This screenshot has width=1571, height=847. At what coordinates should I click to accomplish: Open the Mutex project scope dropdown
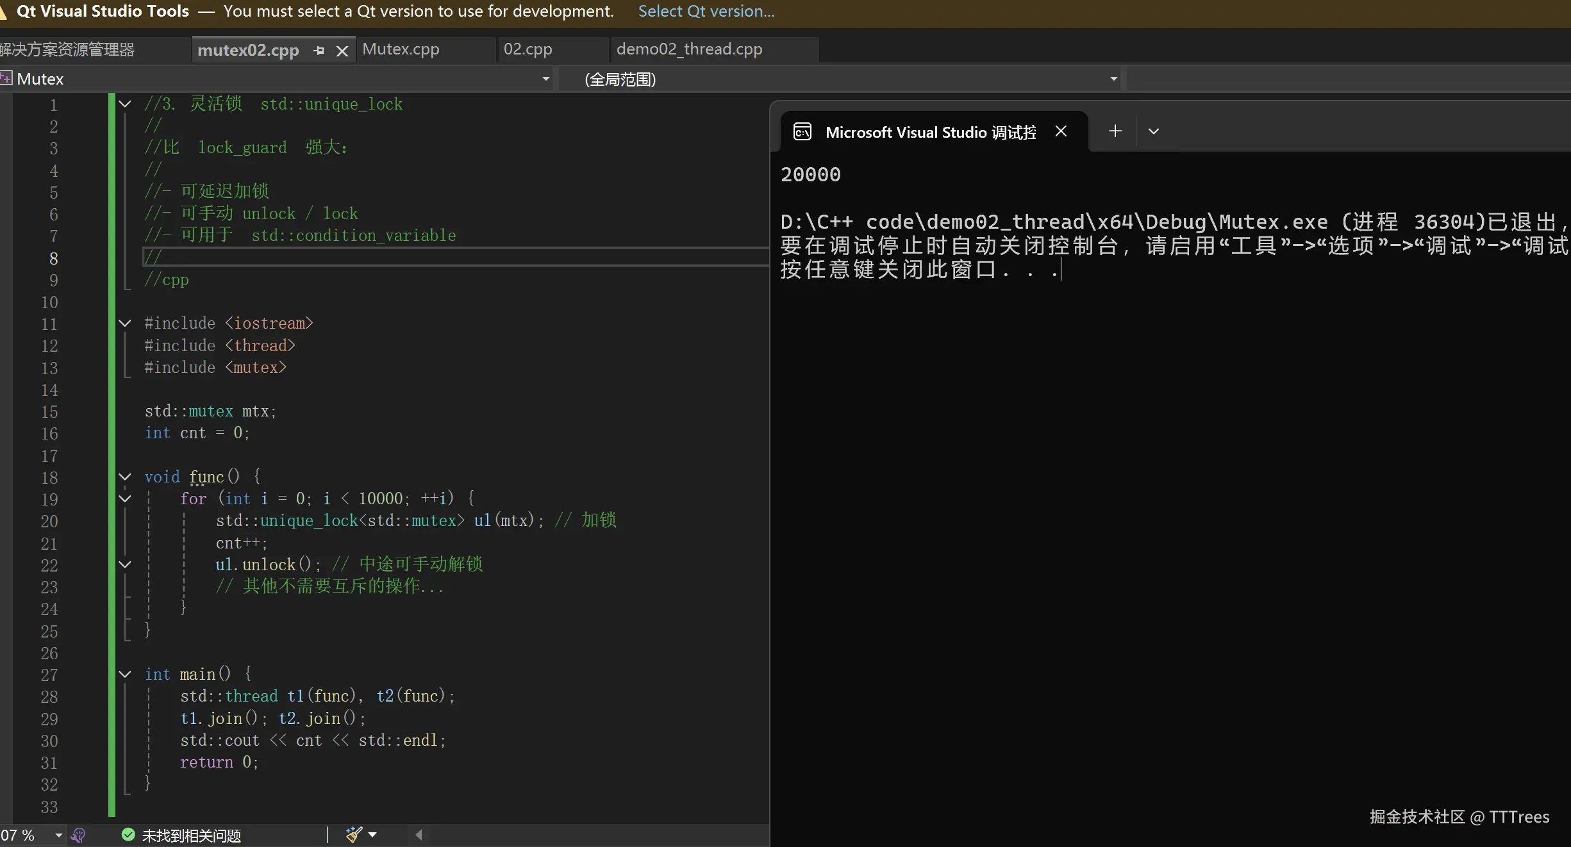coord(545,79)
